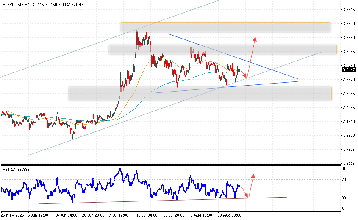Image resolution: width=358 pixels, height=220 pixels.
Task: Click the 2.8570 price axis label
Action: point(349,80)
